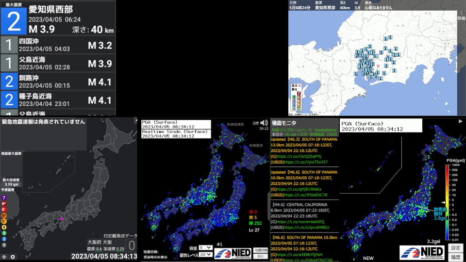Screen dimensions: 466x262
Task: Open link https://t.co/e3EBbYQPaH
Action: click(300, 255)
